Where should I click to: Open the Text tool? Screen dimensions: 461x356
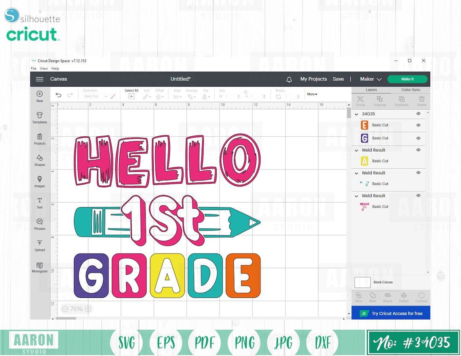(40, 203)
